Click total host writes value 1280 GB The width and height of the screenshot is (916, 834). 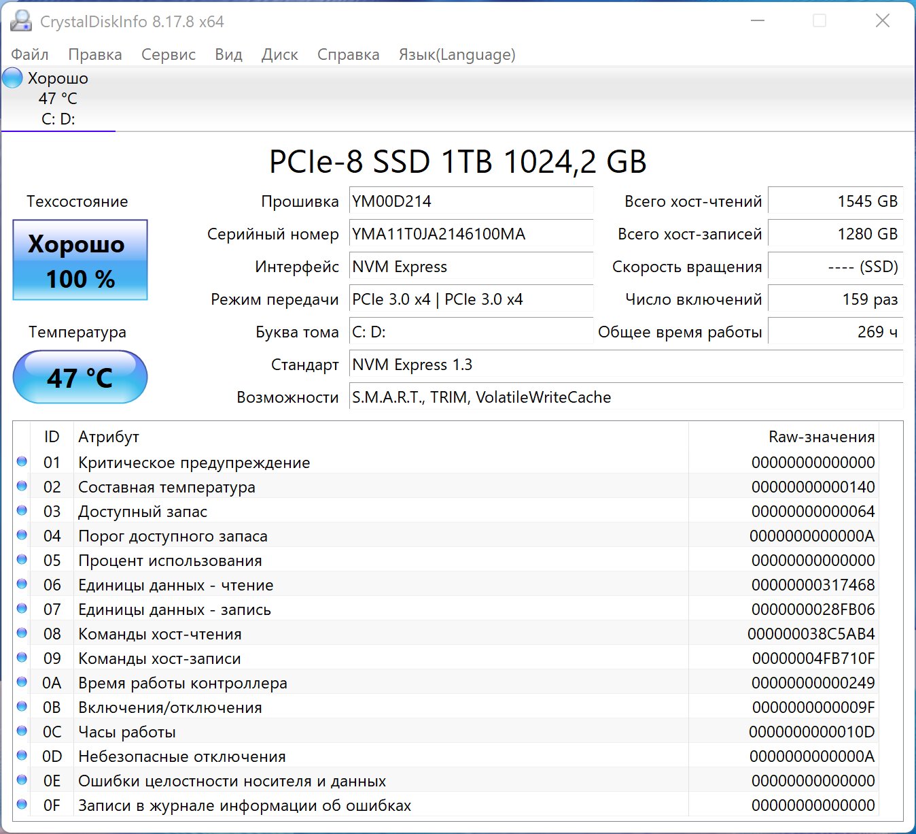(835, 234)
